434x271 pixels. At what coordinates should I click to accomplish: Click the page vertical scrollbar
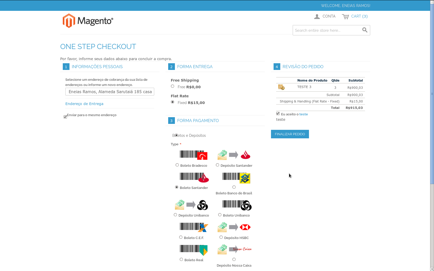(x=432, y=94)
